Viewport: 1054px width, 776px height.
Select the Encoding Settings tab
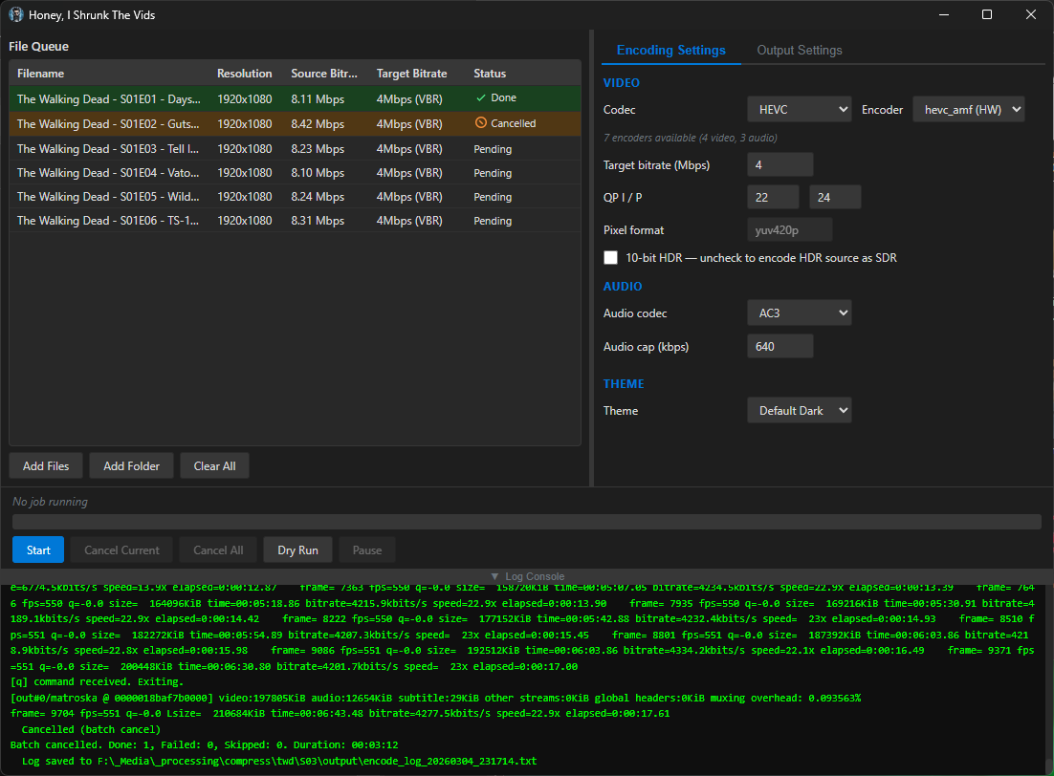tap(670, 51)
